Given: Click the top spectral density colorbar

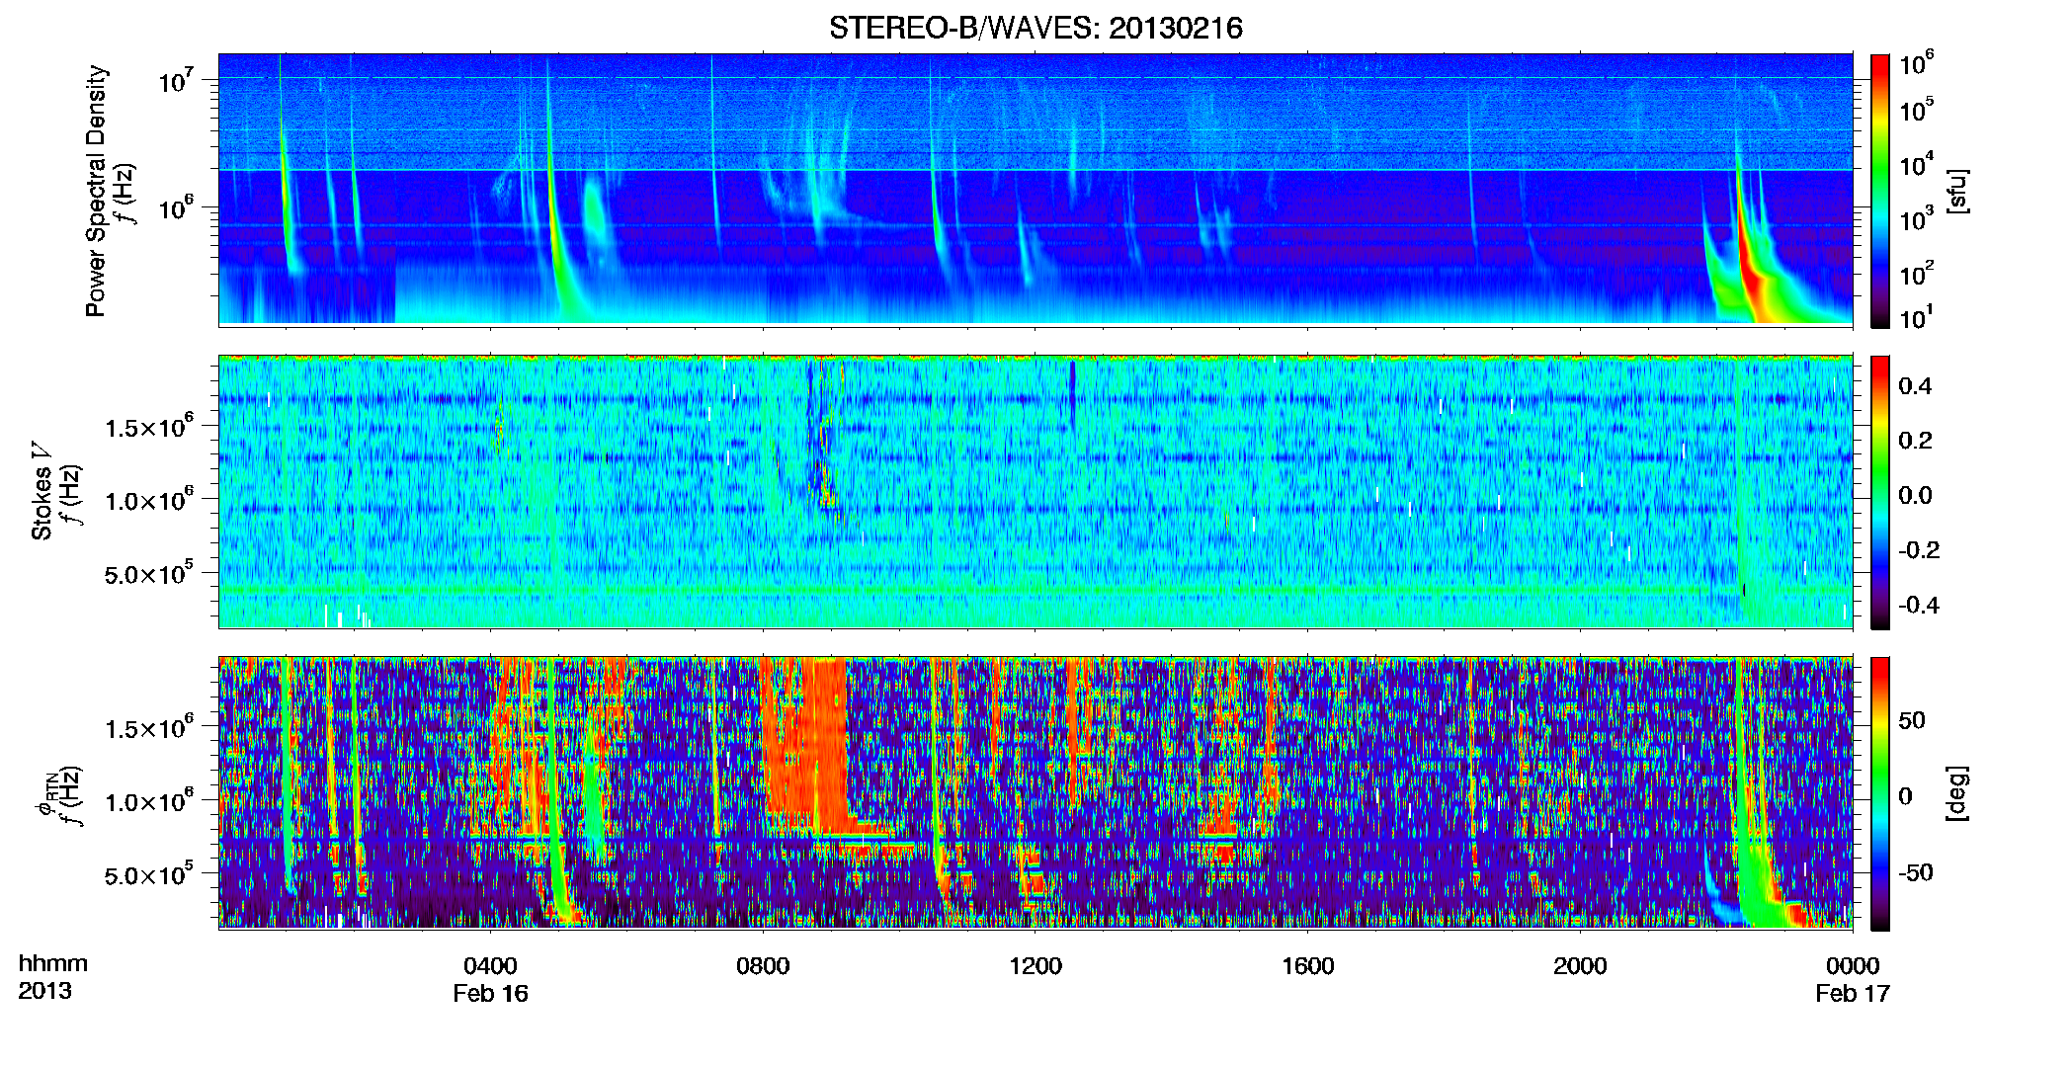Looking at the screenshot, I should [1880, 191].
